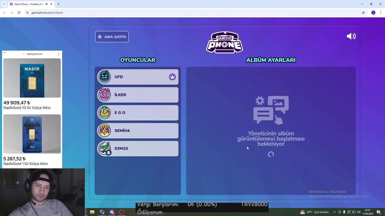Image resolution: width=385 pixels, height=216 pixels.
Task: Select UFD's shark avatar icon
Action: (105, 77)
